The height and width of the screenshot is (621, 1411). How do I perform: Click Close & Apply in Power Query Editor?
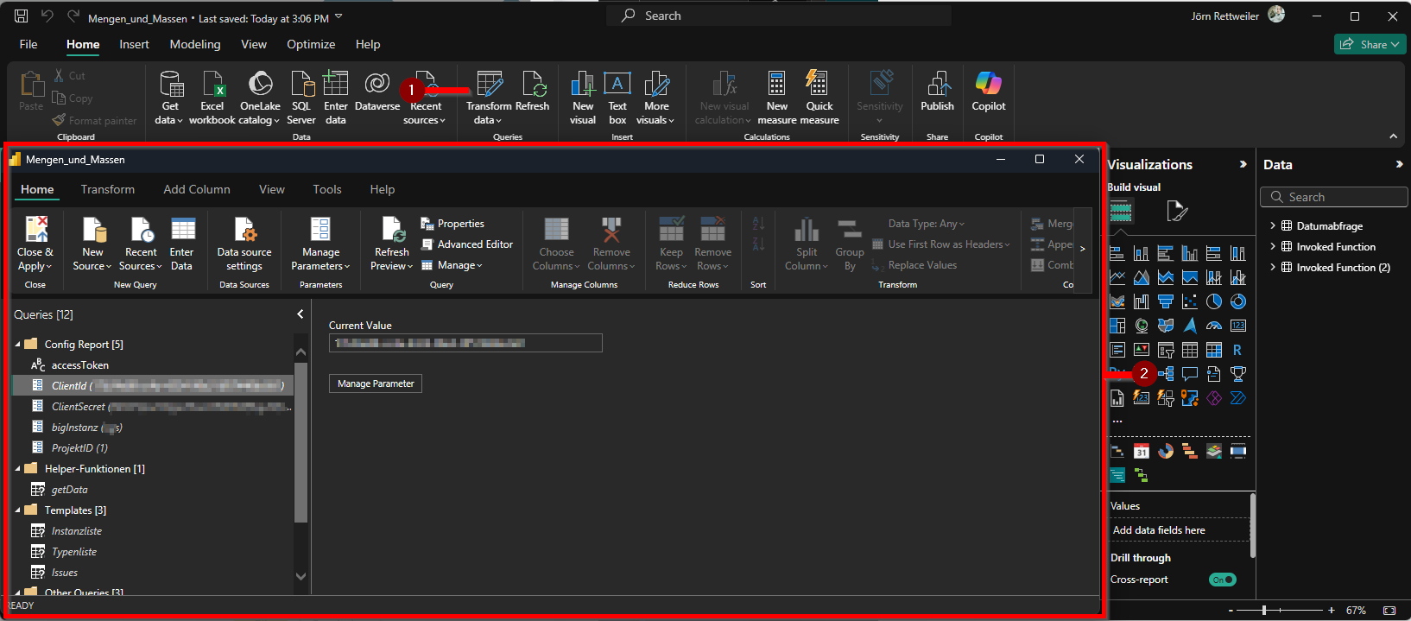coord(35,244)
